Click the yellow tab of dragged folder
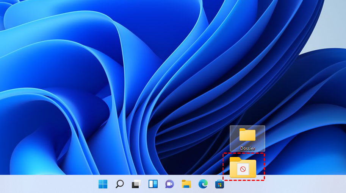346x193 pixels. (235, 159)
